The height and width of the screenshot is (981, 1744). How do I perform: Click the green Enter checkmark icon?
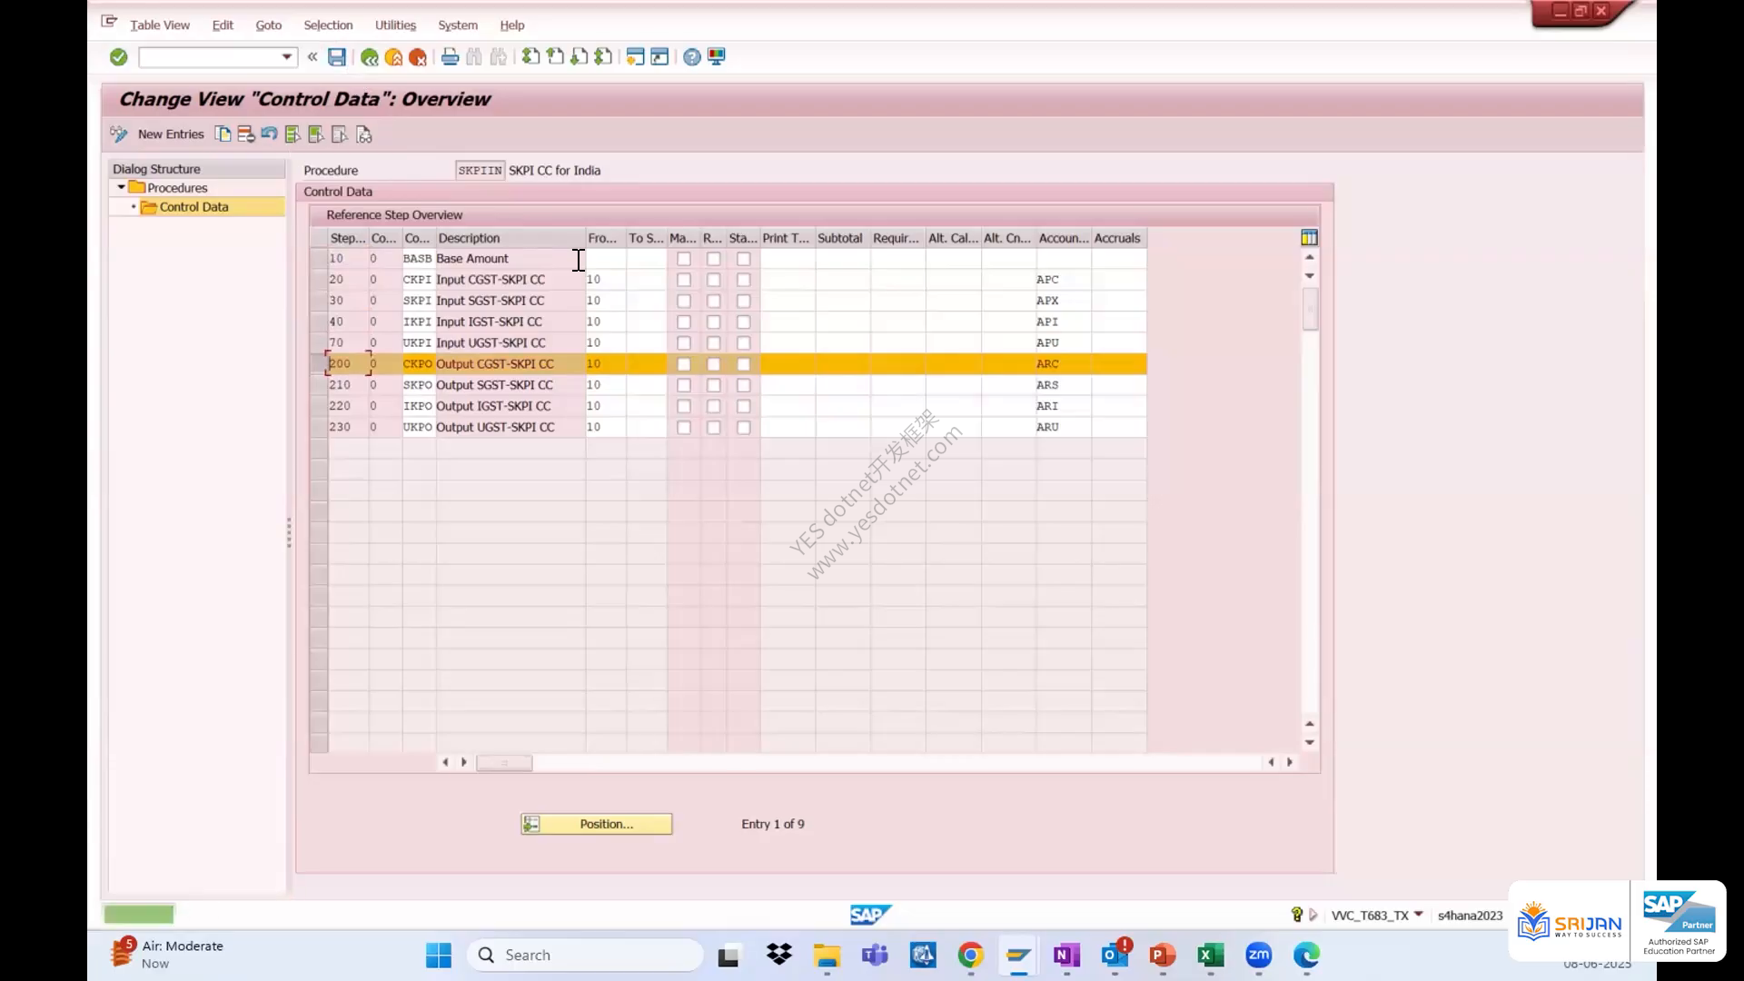click(x=118, y=57)
